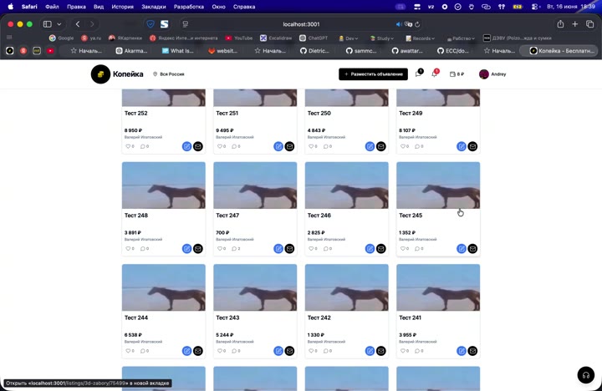Open listing title Тест 245
Screen dimensions: 602x391
(411, 216)
